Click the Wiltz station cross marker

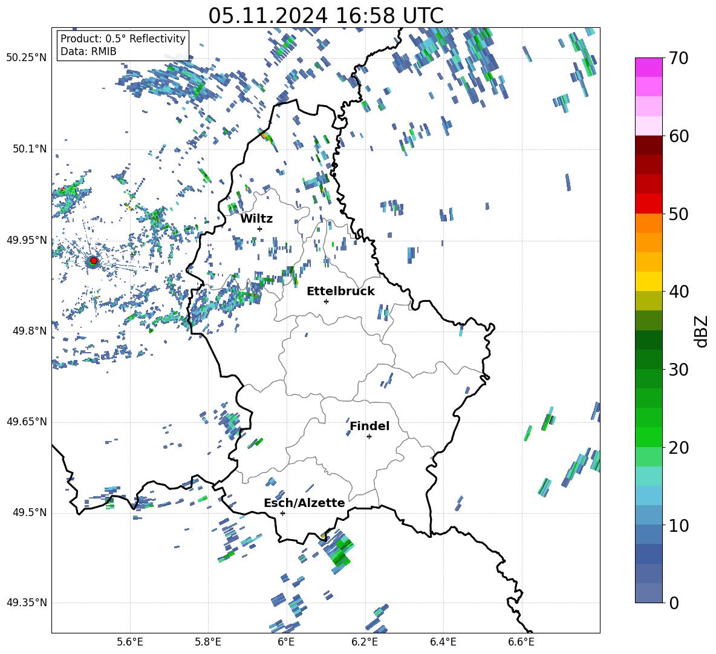point(260,229)
